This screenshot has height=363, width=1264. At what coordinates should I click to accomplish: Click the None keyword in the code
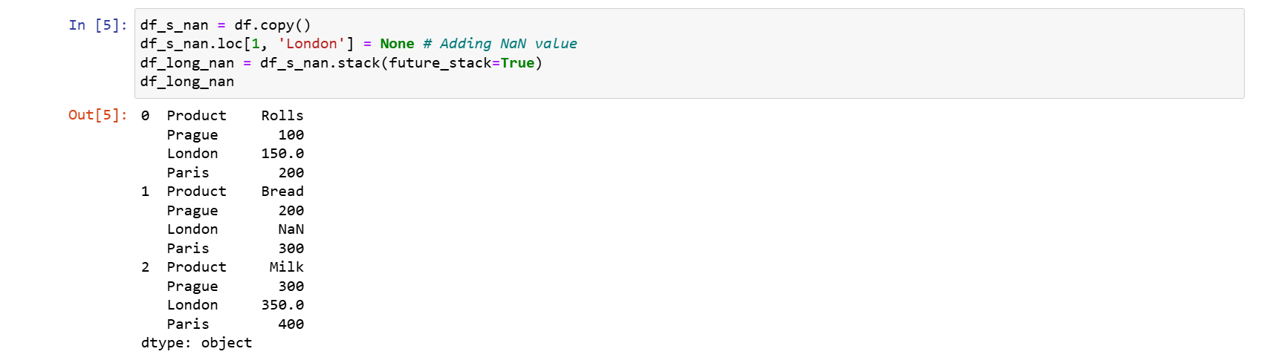click(397, 44)
